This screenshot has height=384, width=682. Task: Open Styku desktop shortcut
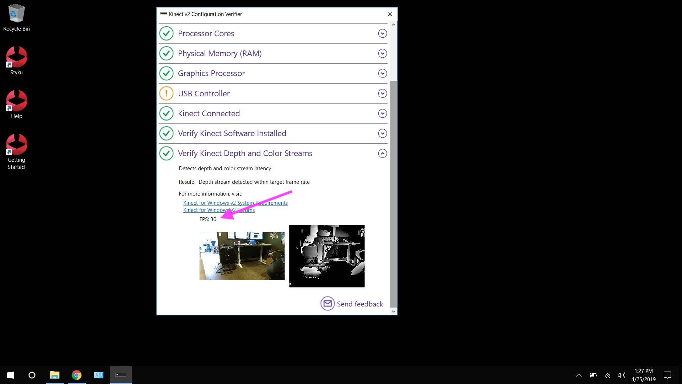click(16, 60)
